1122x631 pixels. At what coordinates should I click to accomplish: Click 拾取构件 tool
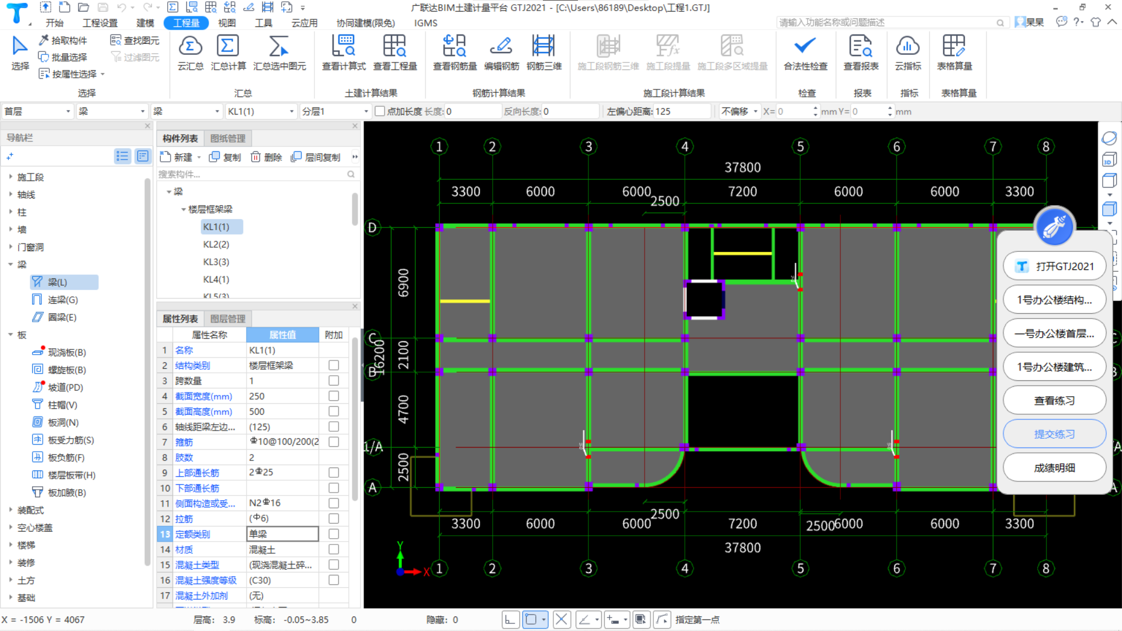(63, 40)
